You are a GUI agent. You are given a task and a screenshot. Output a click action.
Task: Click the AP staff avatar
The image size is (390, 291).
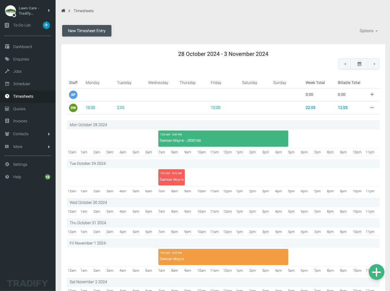click(x=73, y=95)
